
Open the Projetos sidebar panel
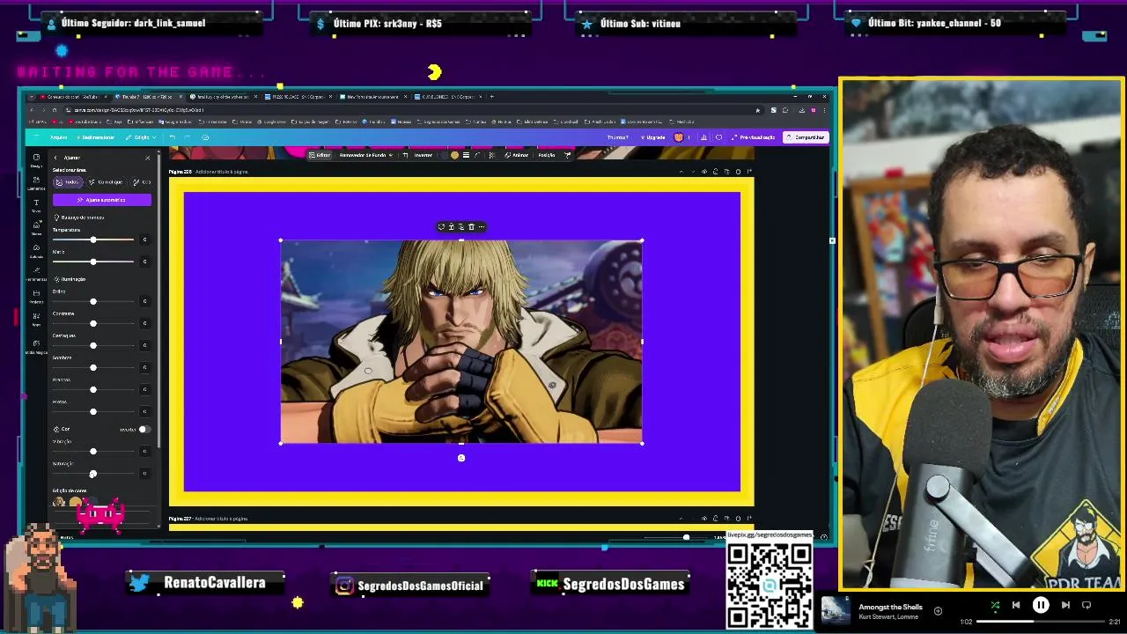coord(36,297)
